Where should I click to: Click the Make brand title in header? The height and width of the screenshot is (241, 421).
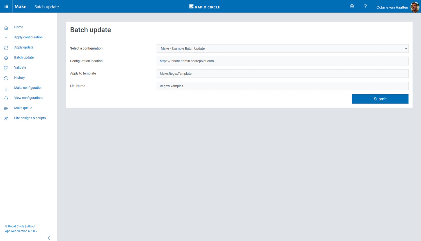coord(20,6)
